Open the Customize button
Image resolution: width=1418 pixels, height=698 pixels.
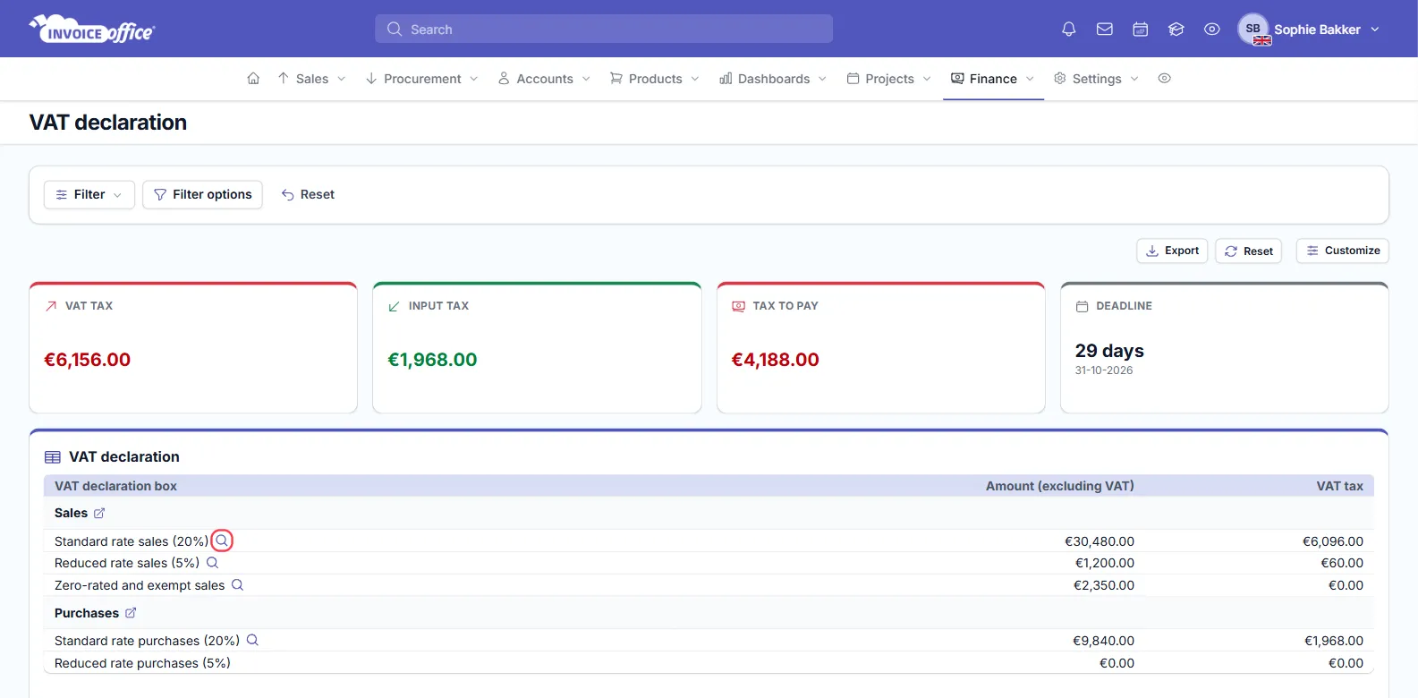coord(1343,251)
